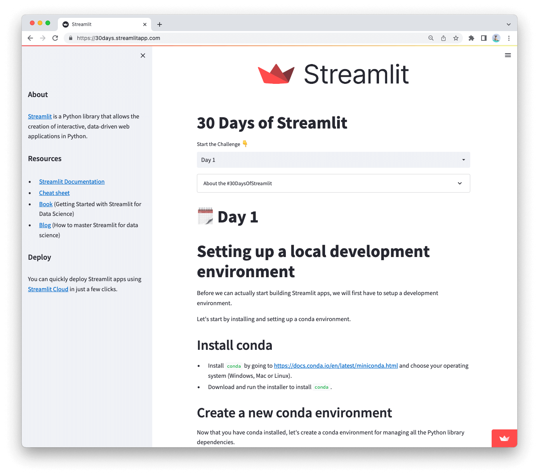This screenshot has height=476, width=539.
Task: Open the Streamlit Documentation link
Action: 71,181
